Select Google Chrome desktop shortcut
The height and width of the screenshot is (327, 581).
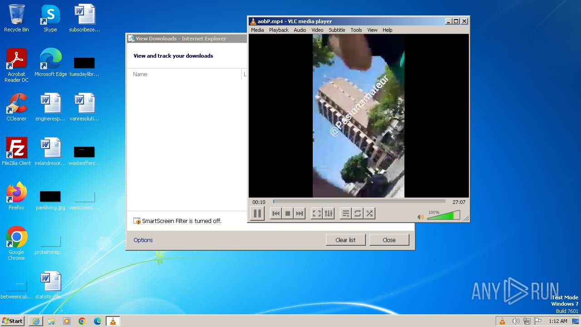point(16,243)
